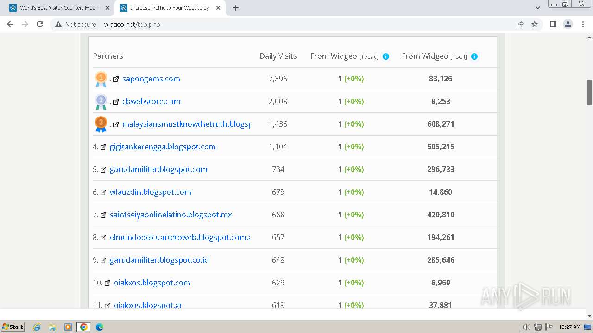View the Not secure site information
The width and height of the screenshot is (593, 333).
(76, 24)
